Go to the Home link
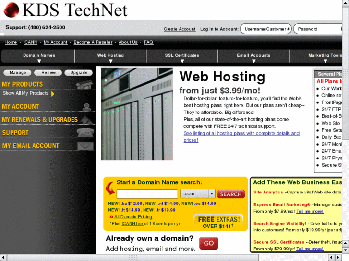Screen dimensions: 349x261 point(11,42)
